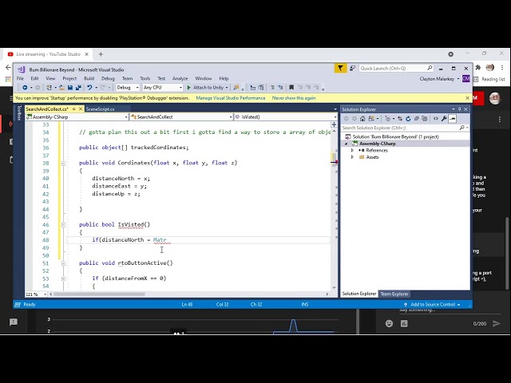The image size is (511, 383).
Task: Collapse the Assembly-CSharp project node
Action: [346, 144]
